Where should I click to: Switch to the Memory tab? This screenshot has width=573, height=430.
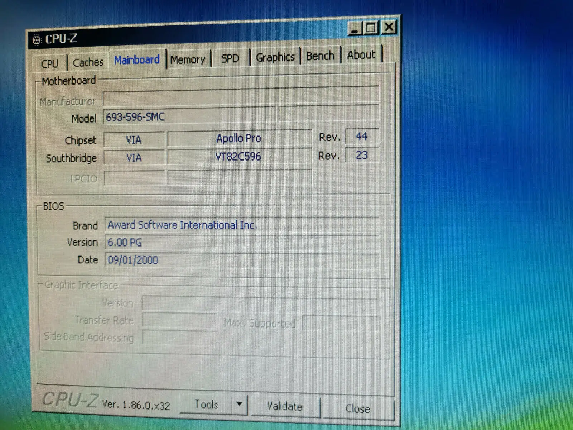tap(188, 59)
